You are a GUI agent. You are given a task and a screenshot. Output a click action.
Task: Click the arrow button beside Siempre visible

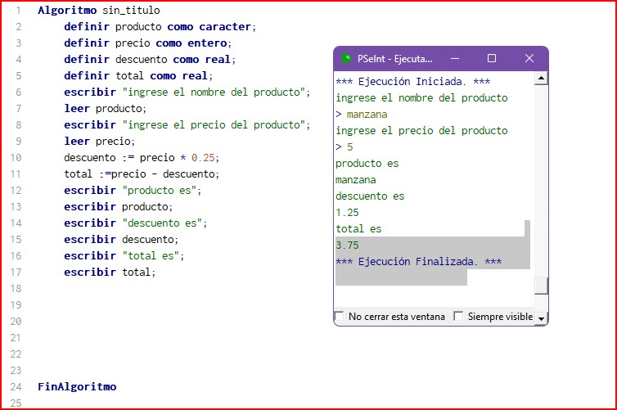point(541,318)
